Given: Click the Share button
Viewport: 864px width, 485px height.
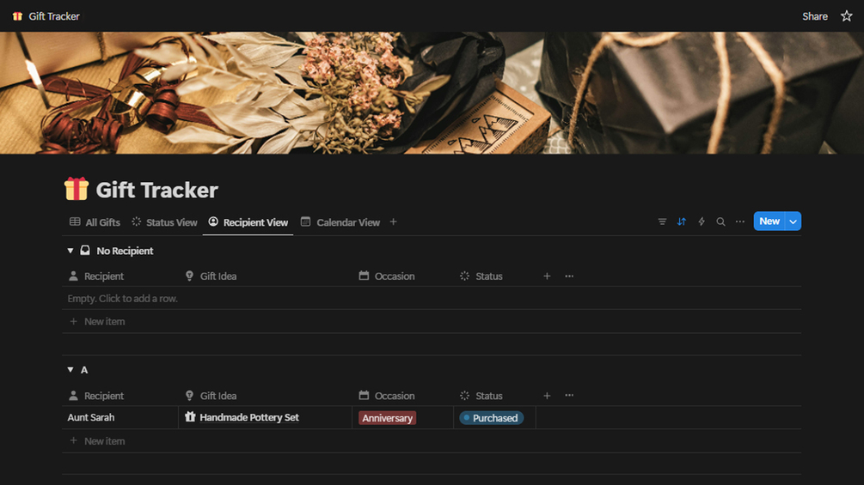Looking at the screenshot, I should pyautogui.click(x=815, y=16).
